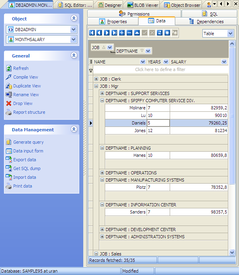Switch to the Permissions tab
239x275 pixels.
(x=134, y=14)
